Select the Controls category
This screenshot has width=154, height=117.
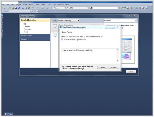point(27,27)
